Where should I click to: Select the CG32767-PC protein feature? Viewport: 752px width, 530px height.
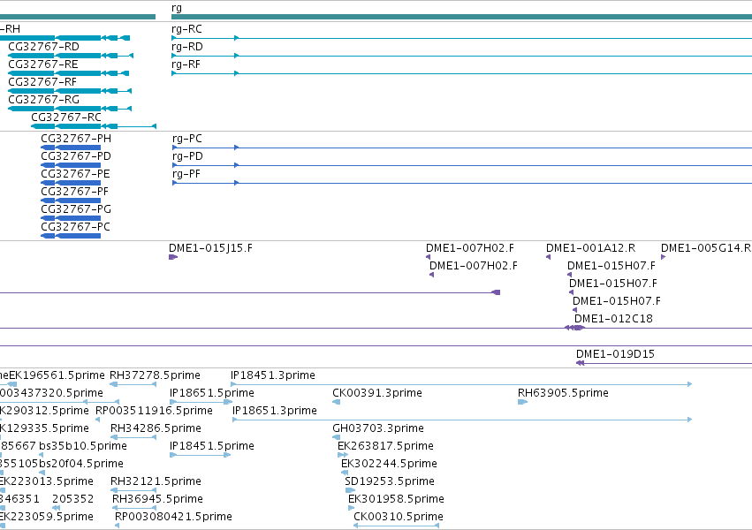pyautogui.click(x=71, y=236)
